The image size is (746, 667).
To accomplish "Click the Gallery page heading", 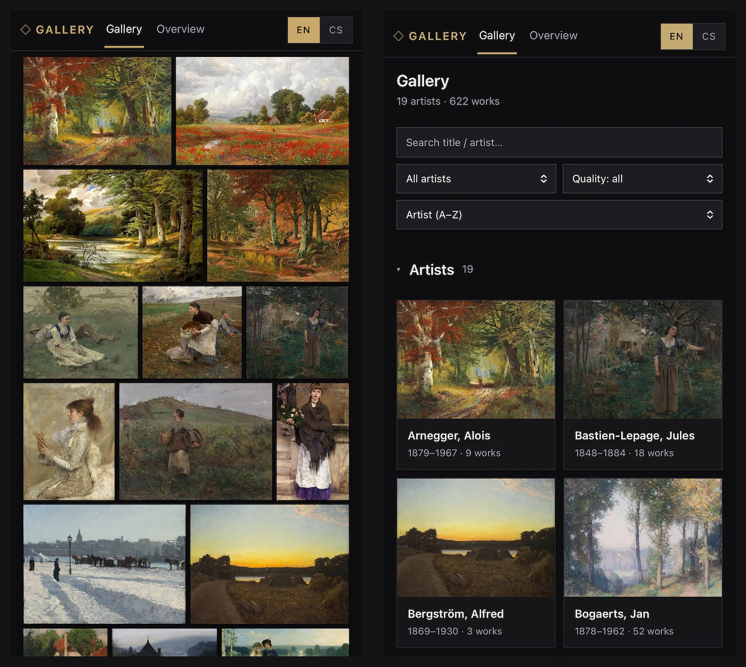I will tap(423, 81).
